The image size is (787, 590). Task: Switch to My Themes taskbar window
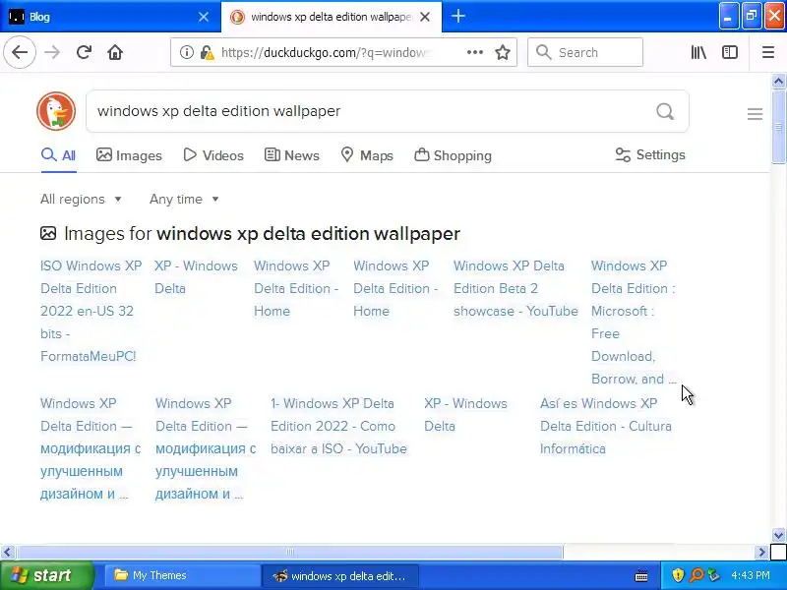coord(181,575)
